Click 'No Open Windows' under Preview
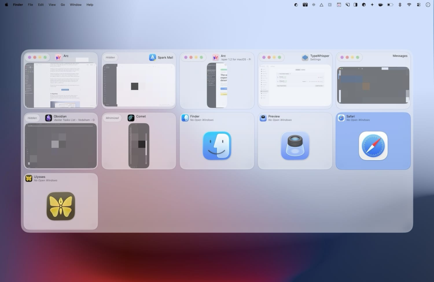 280,120
